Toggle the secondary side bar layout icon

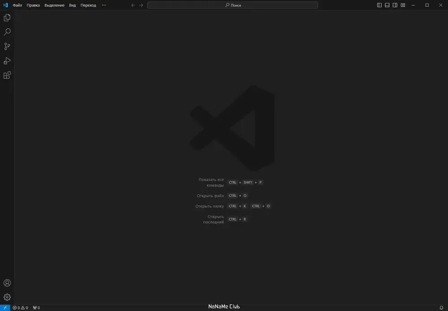click(395, 5)
